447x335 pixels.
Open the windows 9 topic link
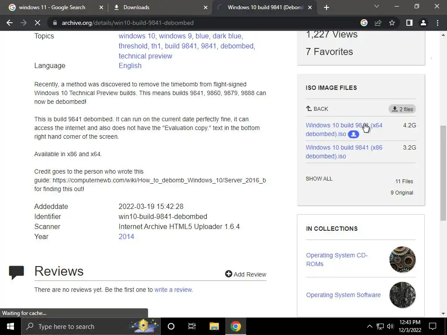pyautogui.click(x=175, y=36)
